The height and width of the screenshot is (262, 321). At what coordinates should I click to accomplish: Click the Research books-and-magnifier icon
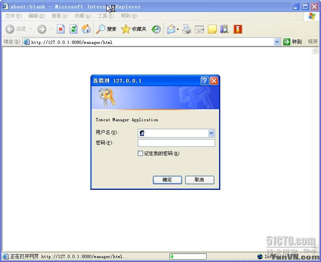pos(225,29)
